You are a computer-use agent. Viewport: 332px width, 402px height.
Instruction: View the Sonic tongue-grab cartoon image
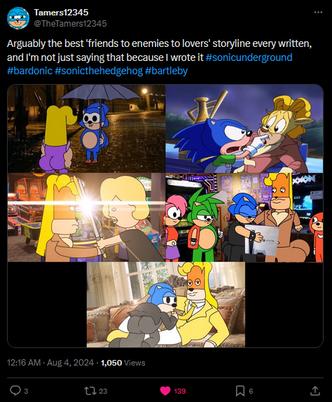[244, 129]
